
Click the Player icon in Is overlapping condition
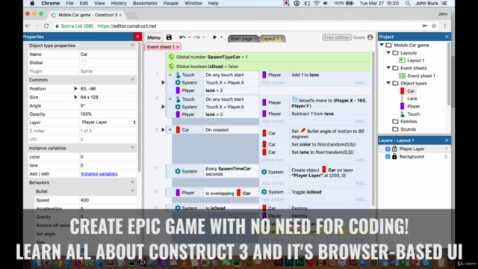click(178, 193)
